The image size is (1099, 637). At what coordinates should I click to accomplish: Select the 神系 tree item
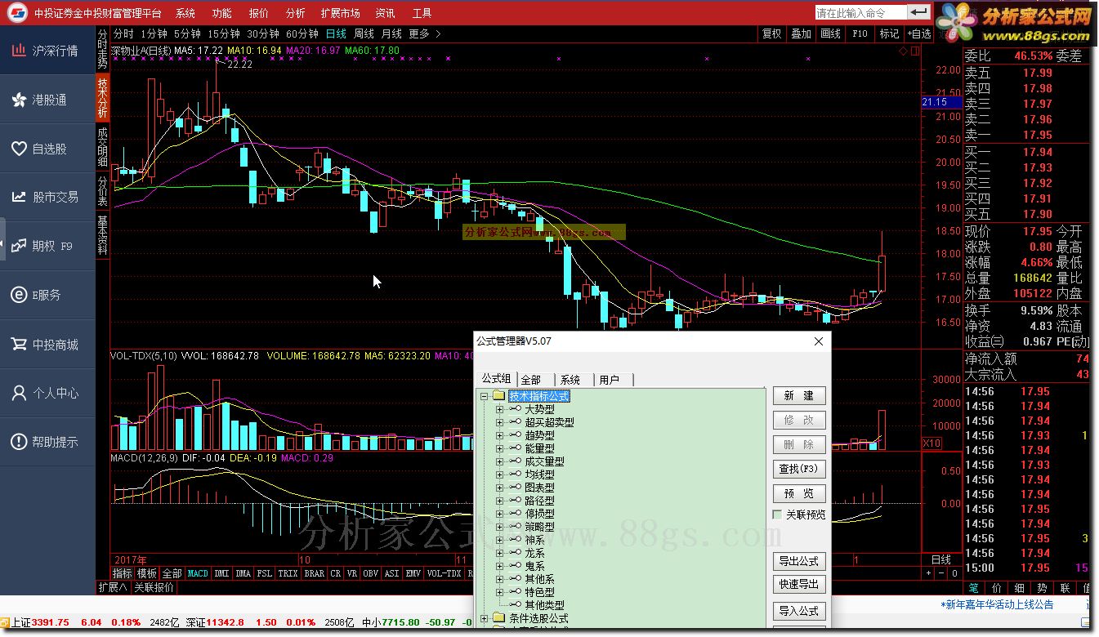534,540
